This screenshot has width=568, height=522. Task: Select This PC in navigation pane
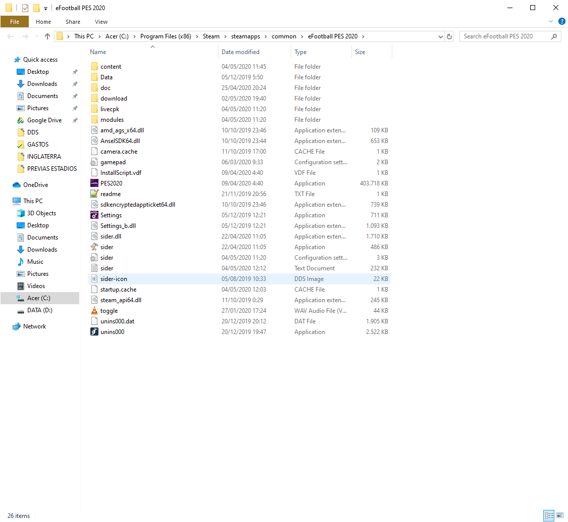(x=33, y=201)
